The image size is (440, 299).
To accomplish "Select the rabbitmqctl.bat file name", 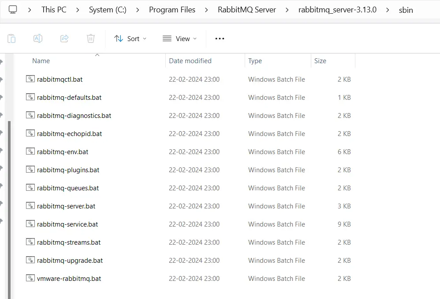I will (60, 79).
